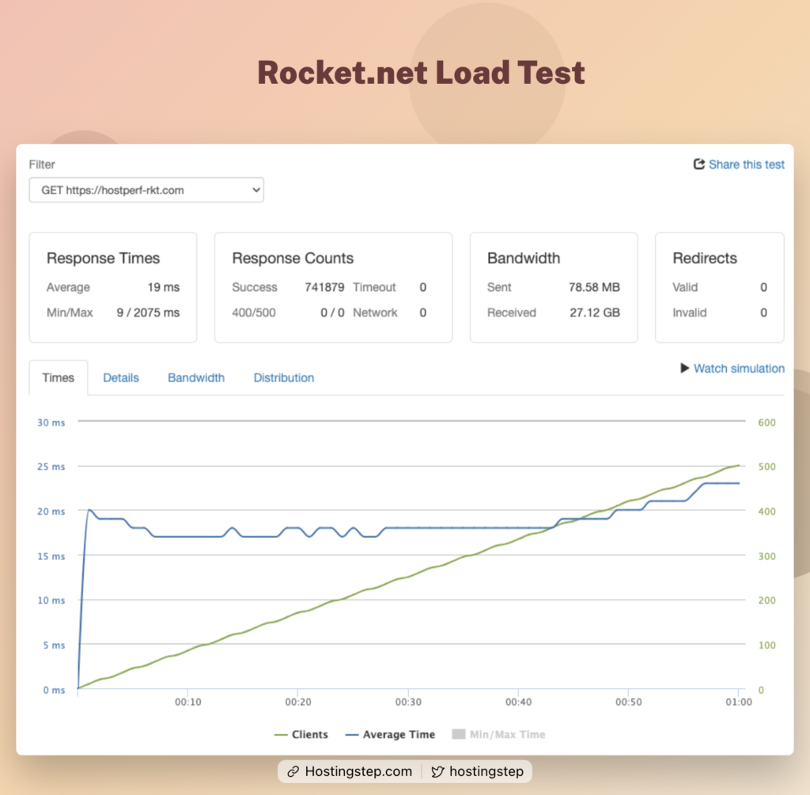Open the Distribution tab
Viewport: 810px width, 795px height.
point(284,377)
